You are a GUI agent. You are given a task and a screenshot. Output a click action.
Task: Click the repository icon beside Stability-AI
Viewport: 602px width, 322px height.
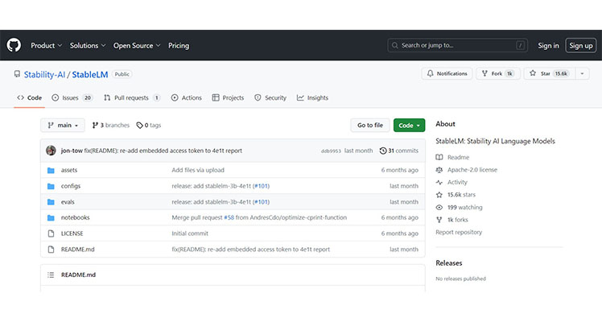pyautogui.click(x=17, y=74)
